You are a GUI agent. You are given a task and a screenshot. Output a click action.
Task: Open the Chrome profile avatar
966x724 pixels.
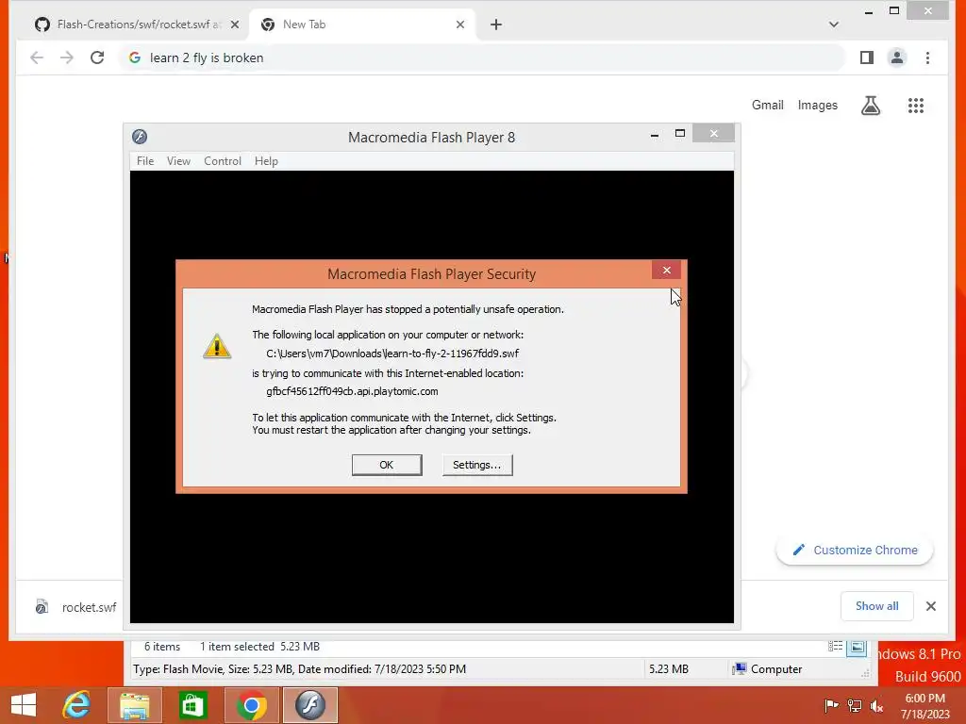tap(897, 58)
